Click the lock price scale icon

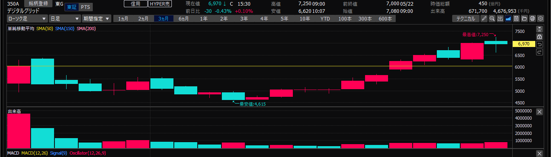click(539, 37)
